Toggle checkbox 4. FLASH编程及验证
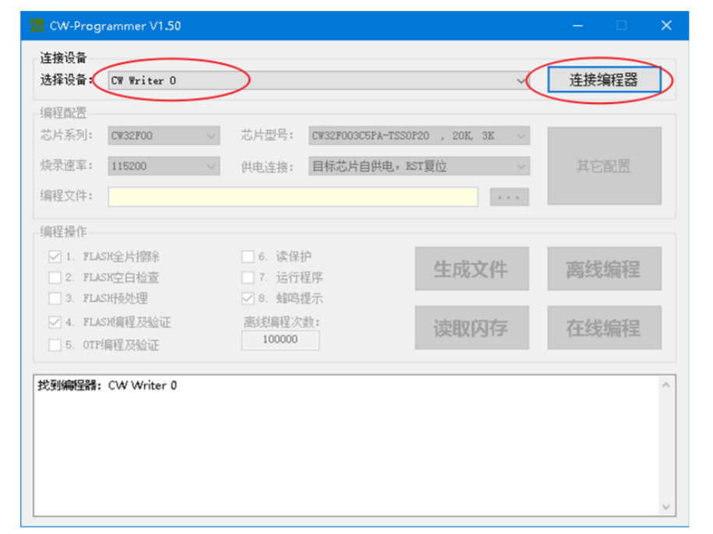Image resolution: width=713 pixels, height=534 pixels. (x=55, y=322)
